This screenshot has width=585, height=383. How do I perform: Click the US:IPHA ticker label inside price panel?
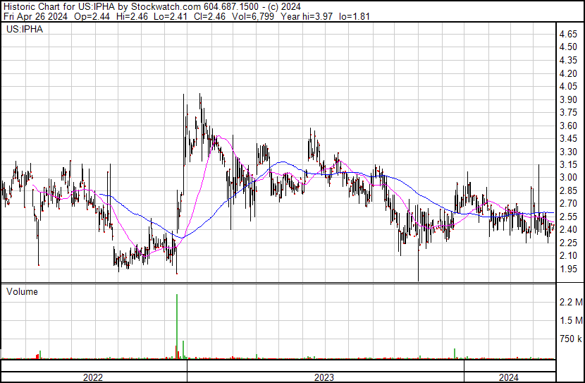click(x=23, y=30)
